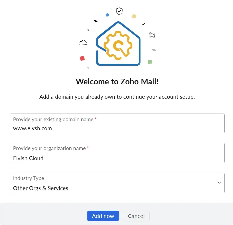Click the cloud outline icon
This screenshot has height=225, width=233.
[83, 43]
